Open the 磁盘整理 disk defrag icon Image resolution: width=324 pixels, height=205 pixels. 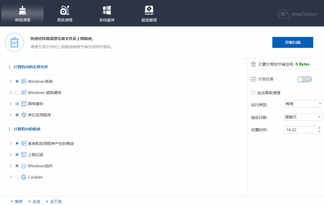pyautogui.click(x=149, y=10)
